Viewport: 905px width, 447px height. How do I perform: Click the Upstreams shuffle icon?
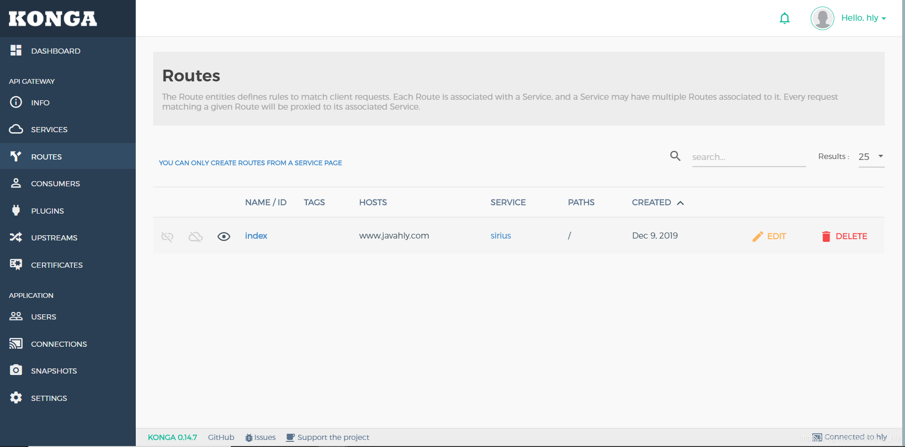click(16, 237)
